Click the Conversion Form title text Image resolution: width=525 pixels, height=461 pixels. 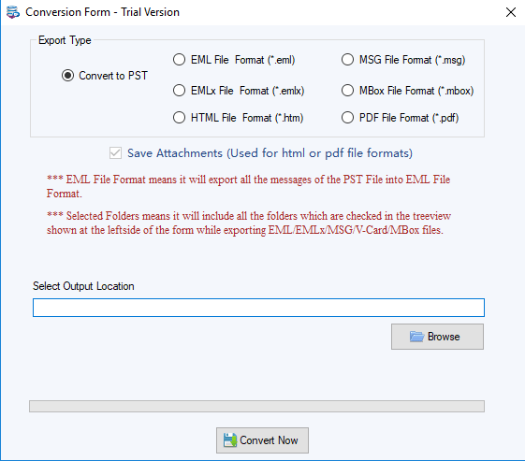pos(102,12)
